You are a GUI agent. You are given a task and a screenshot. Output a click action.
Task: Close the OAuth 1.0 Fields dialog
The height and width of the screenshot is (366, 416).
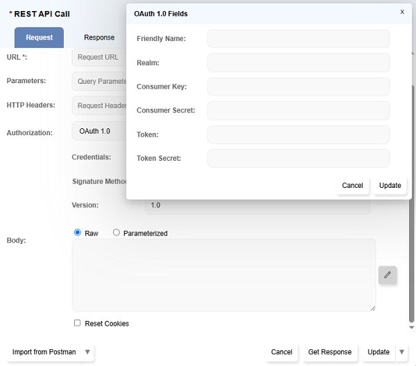coord(402,12)
